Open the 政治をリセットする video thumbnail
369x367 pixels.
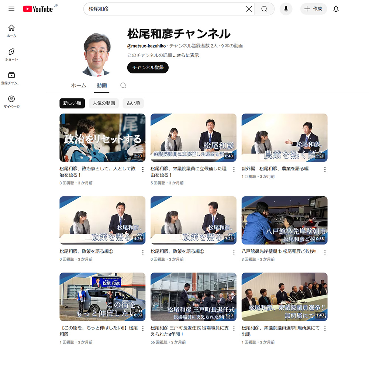coord(102,138)
